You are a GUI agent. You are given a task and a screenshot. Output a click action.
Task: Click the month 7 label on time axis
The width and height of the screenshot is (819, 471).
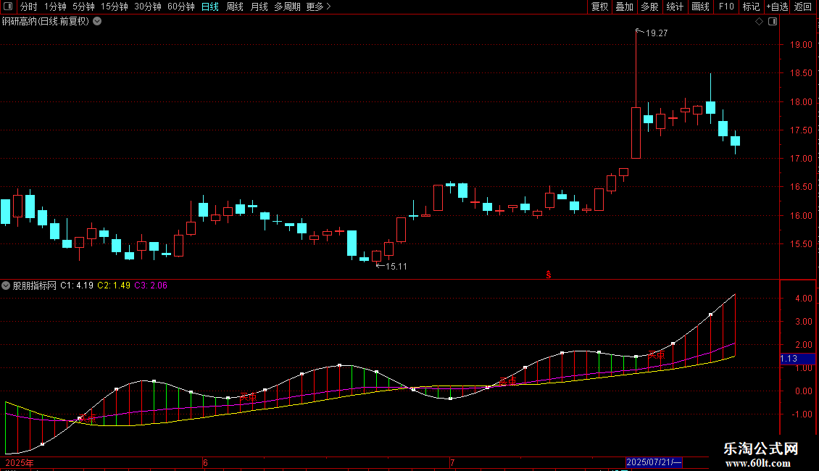[452, 462]
